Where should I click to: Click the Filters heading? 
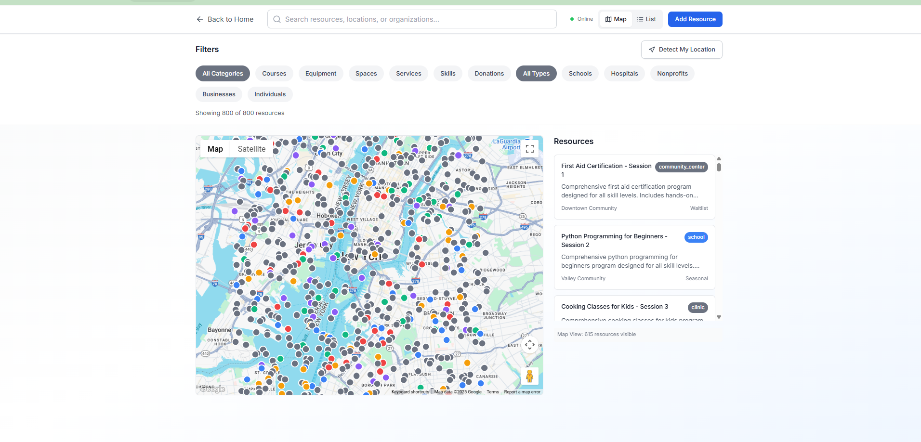point(207,50)
